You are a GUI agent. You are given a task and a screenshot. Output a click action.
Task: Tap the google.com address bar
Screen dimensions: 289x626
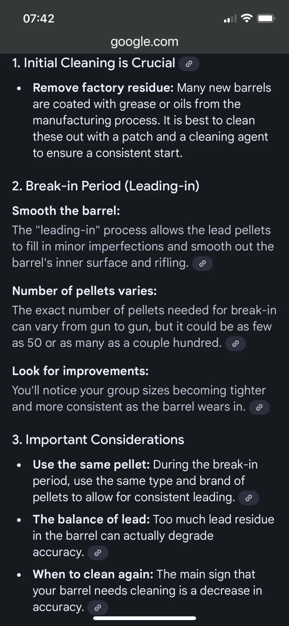144,42
